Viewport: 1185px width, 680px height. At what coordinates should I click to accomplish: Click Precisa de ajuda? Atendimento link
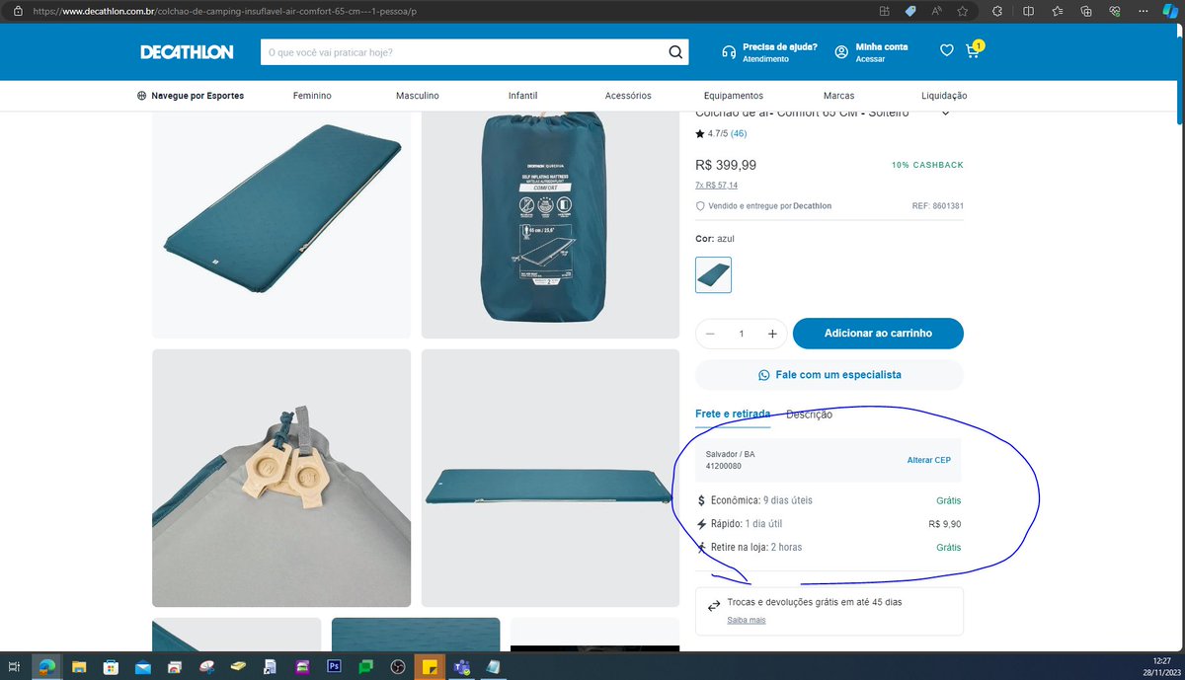tap(769, 52)
